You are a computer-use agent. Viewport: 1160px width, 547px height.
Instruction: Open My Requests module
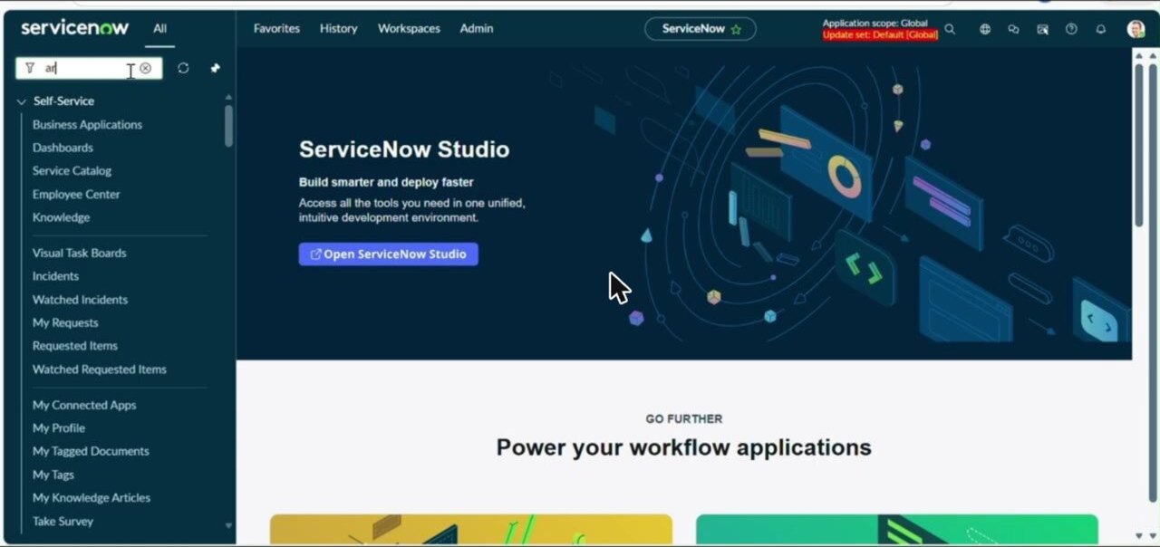pos(65,323)
